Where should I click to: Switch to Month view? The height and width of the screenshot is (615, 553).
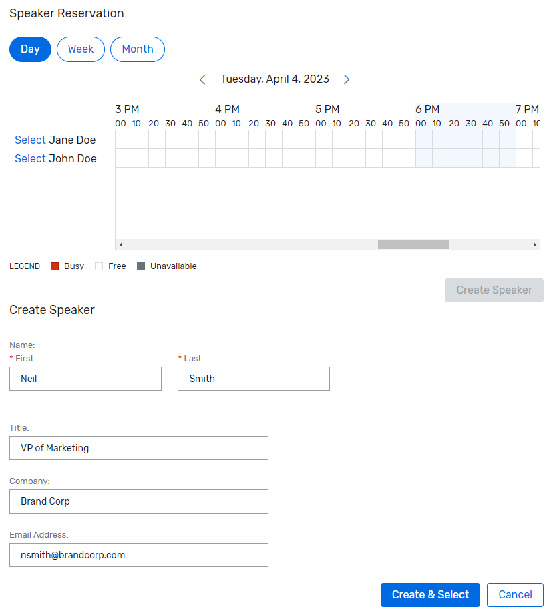(138, 49)
